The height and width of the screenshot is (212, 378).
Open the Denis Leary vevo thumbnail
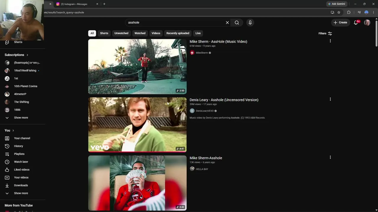(137, 125)
